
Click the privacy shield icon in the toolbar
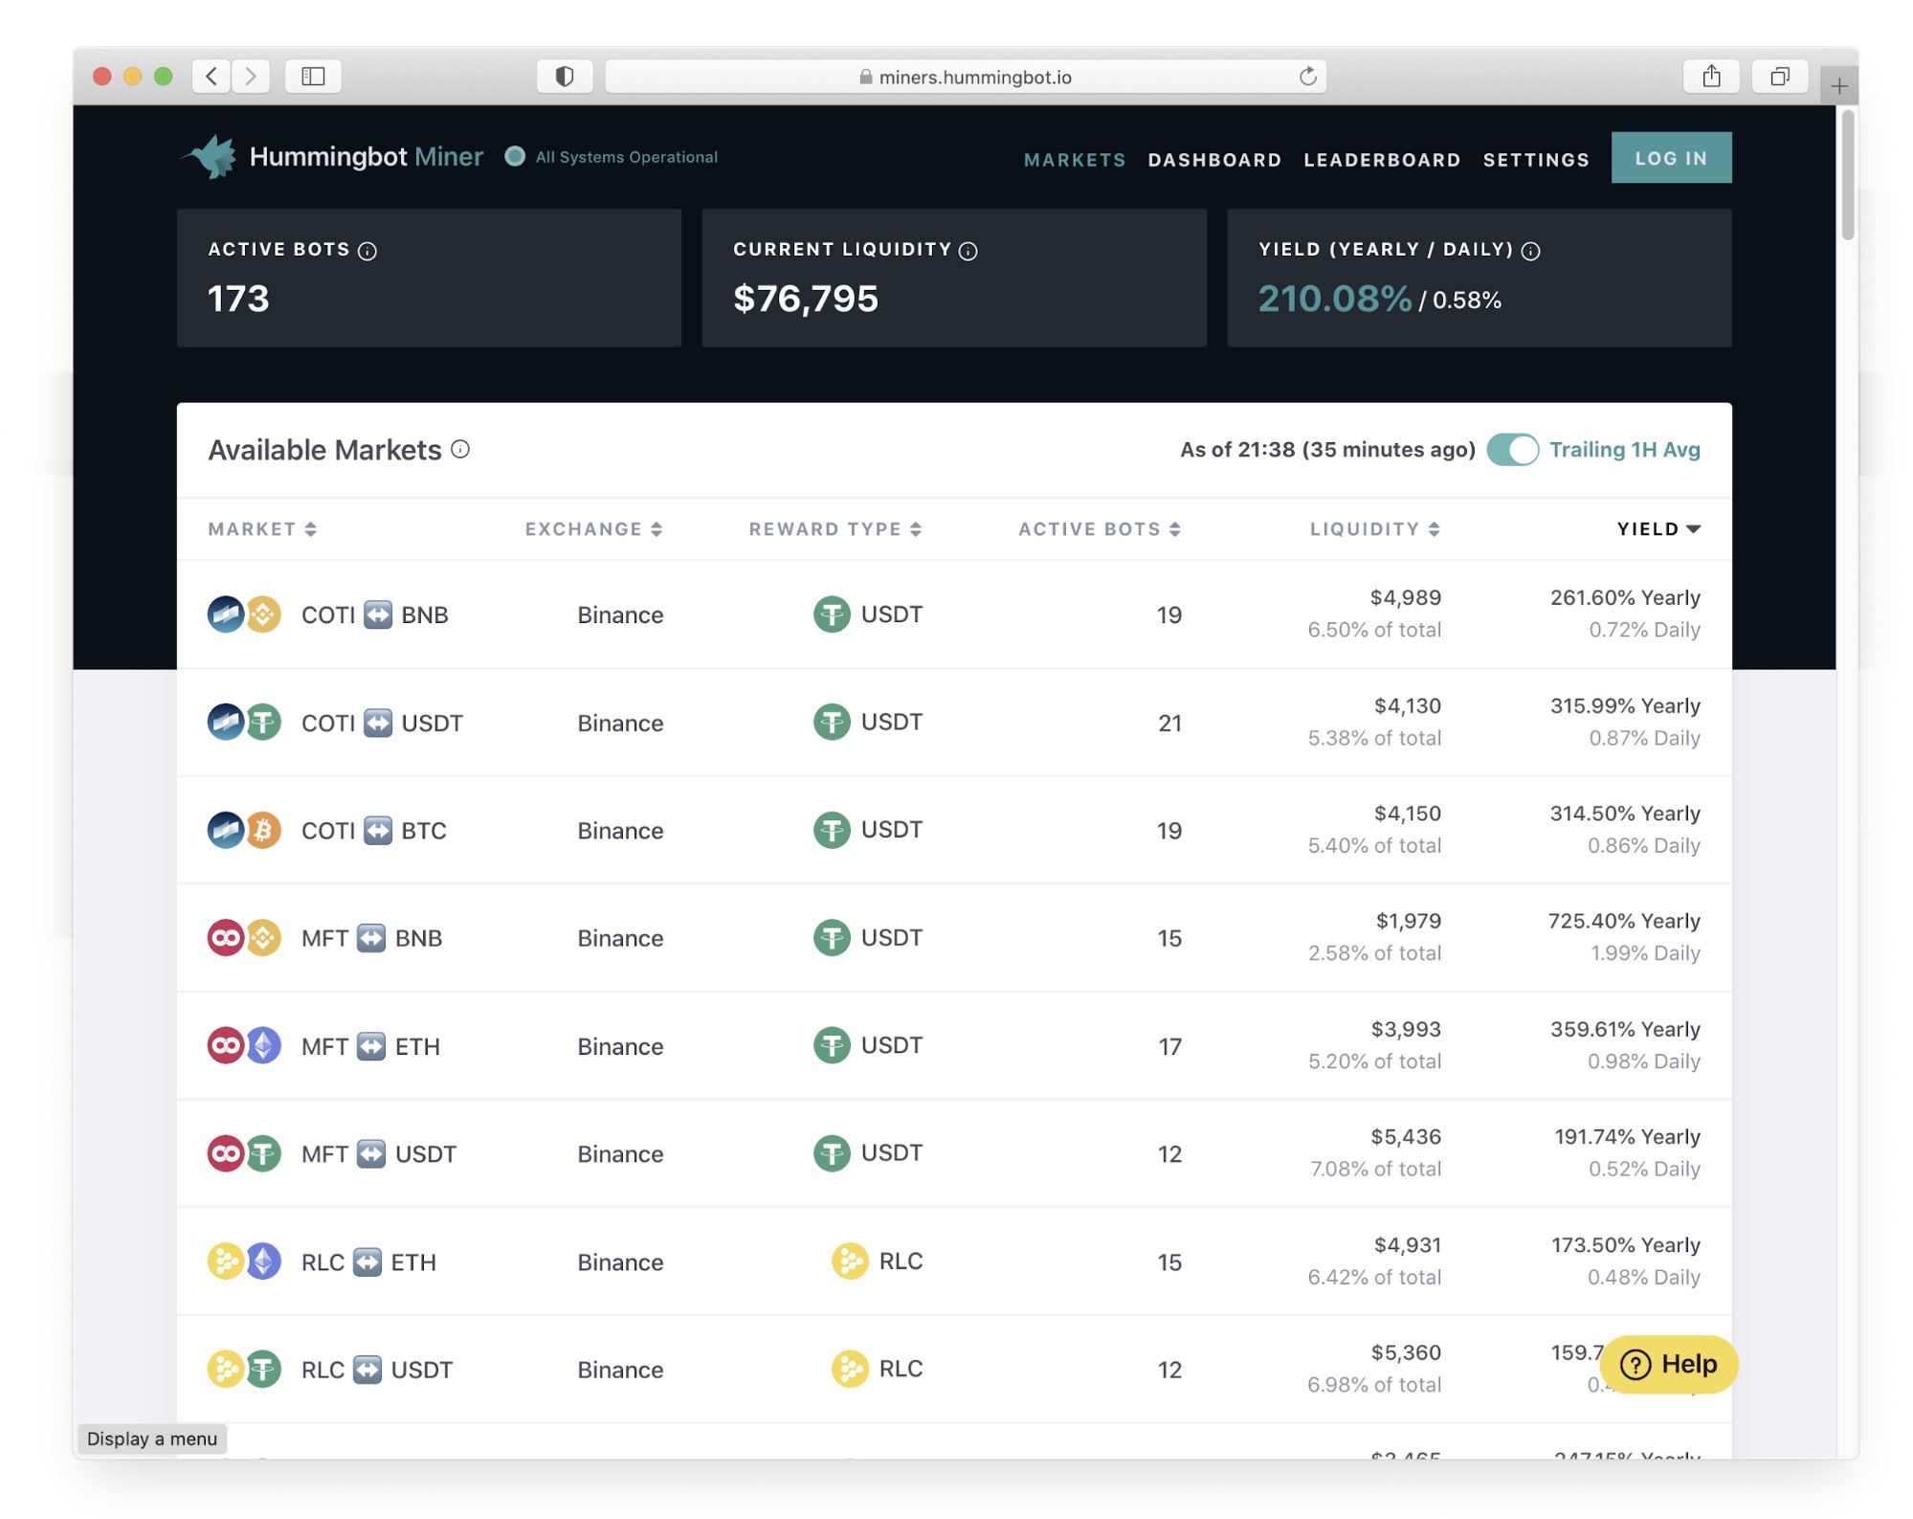click(x=565, y=76)
